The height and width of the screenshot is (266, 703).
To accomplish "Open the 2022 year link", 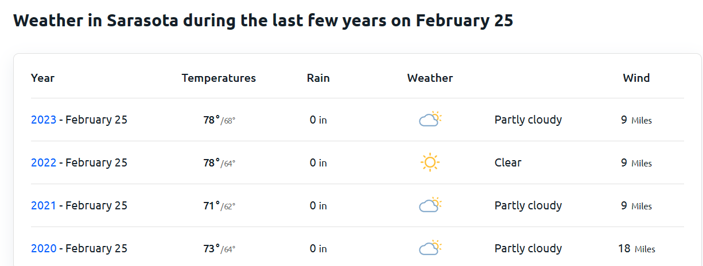I will [44, 162].
